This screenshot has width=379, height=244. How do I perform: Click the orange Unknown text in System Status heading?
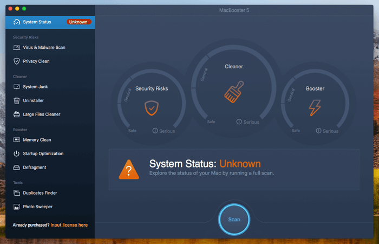click(240, 164)
